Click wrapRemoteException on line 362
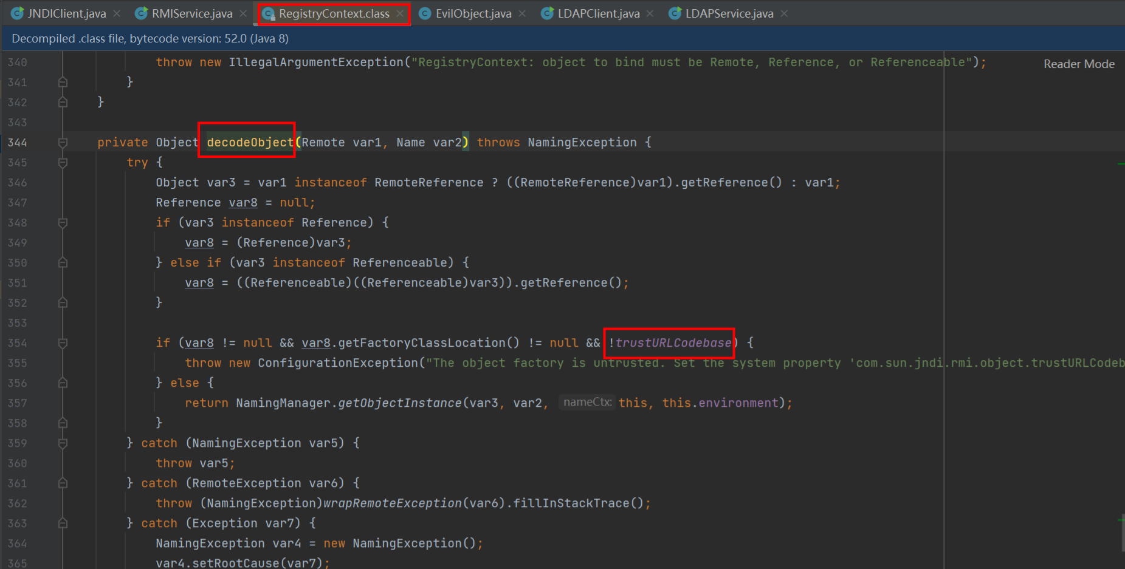The image size is (1125, 569). pos(393,503)
